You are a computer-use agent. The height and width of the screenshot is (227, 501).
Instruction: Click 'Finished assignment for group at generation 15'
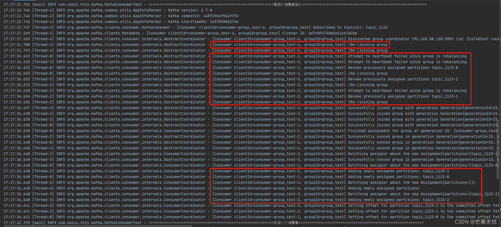(x=400, y=131)
